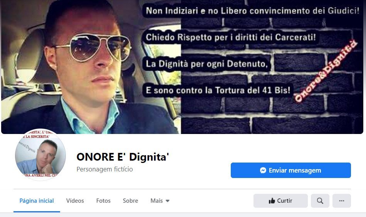Click the 'Non Indiziari' cover text line
Viewport: 366px width, 217px height.
tap(253, 11)
